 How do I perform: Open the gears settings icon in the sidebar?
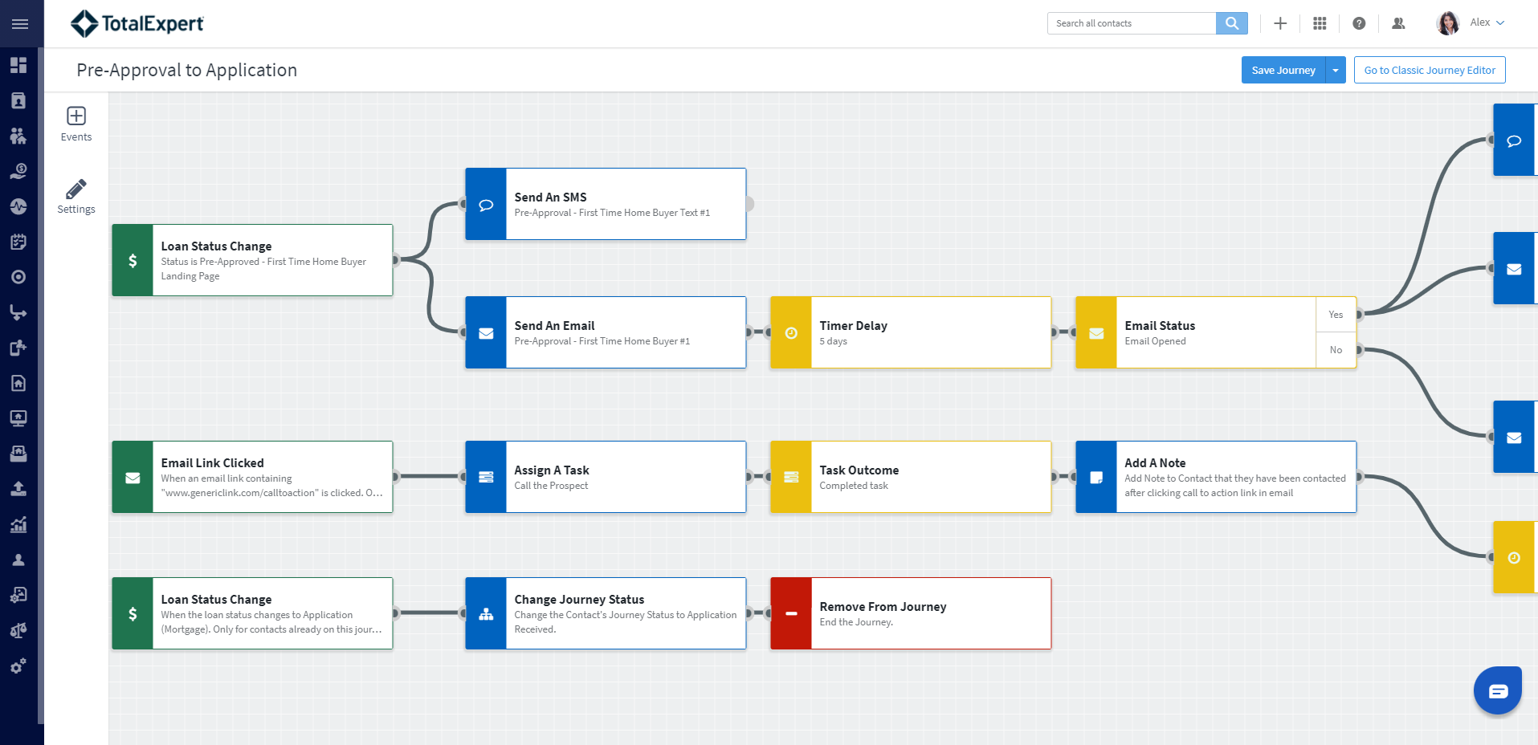(x=18, y=666)
